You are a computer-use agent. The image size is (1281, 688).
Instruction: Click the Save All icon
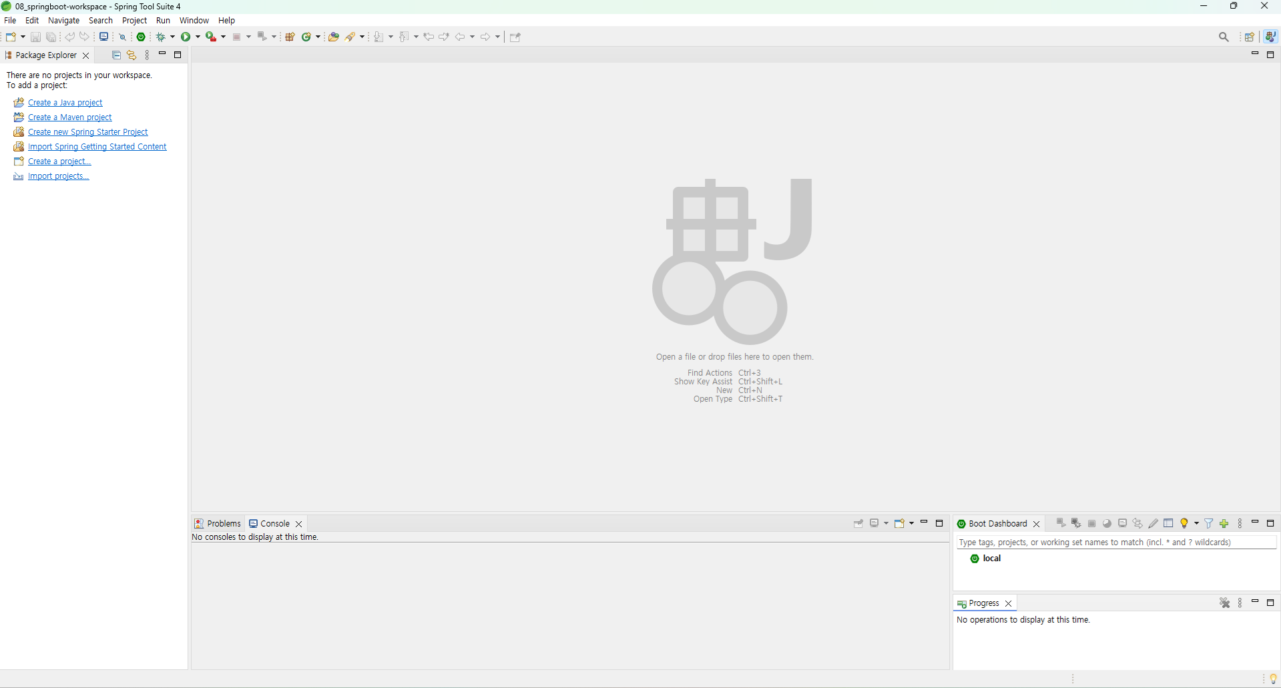[x=51, y=37]
